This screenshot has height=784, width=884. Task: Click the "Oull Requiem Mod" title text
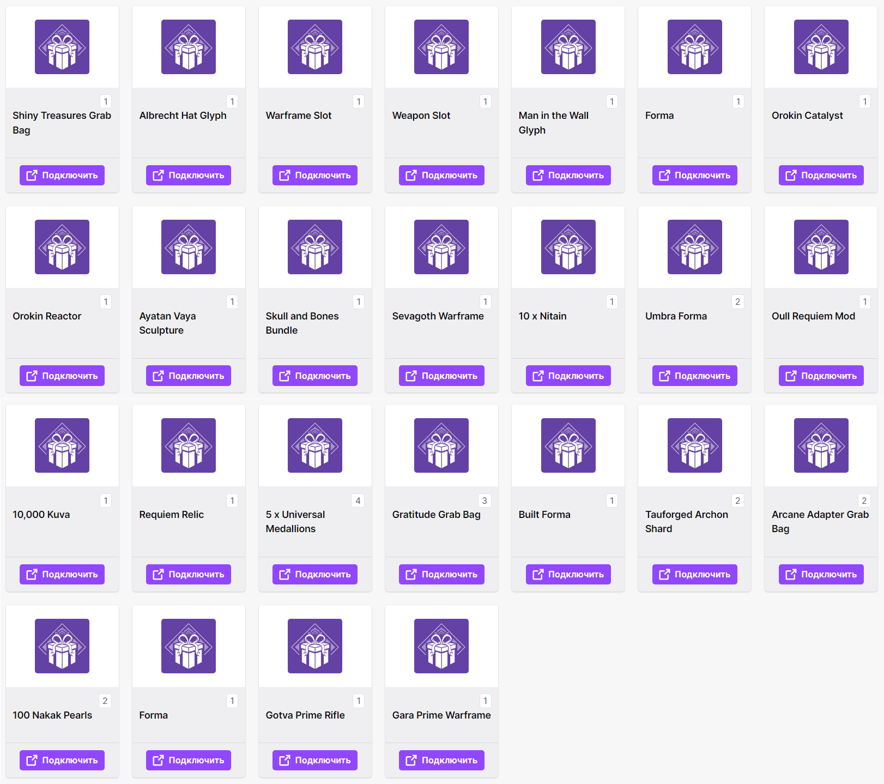[813, 316]
